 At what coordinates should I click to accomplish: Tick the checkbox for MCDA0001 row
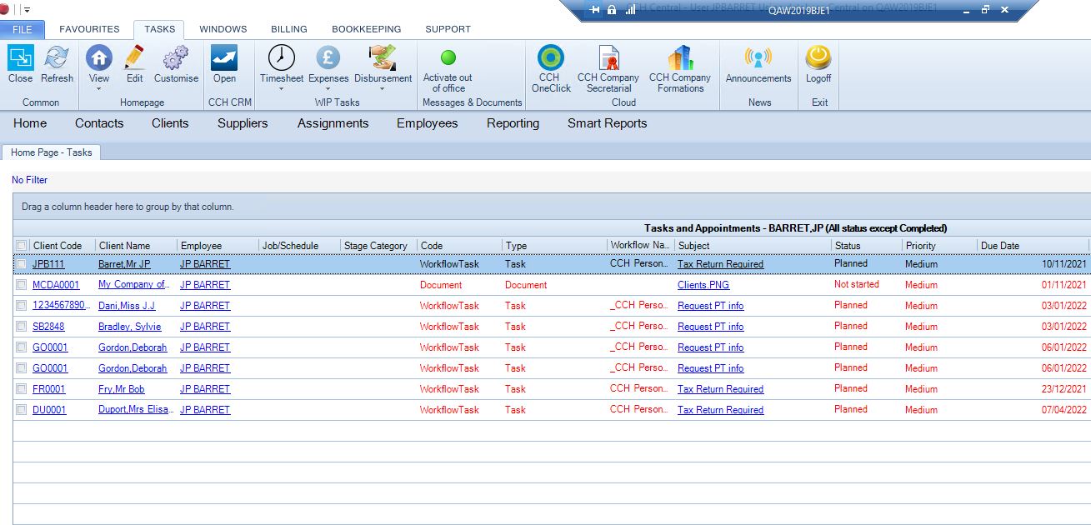tap(22, 285)
